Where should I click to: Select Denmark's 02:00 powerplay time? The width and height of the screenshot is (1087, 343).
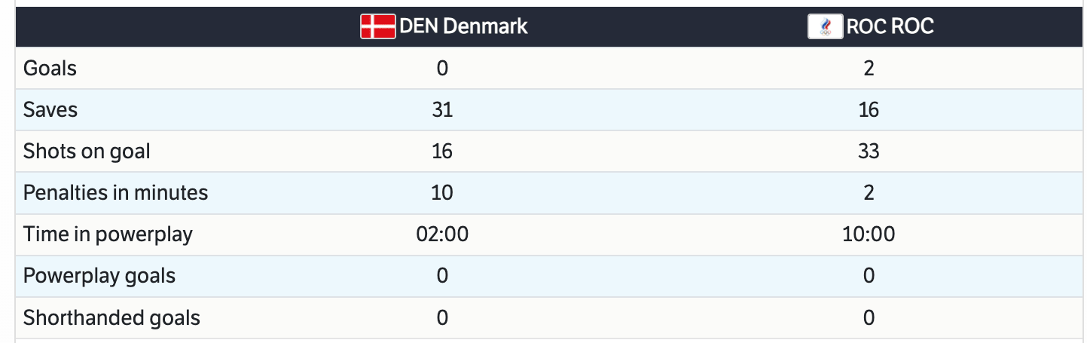pyautogui.click(x=442, y=234)
